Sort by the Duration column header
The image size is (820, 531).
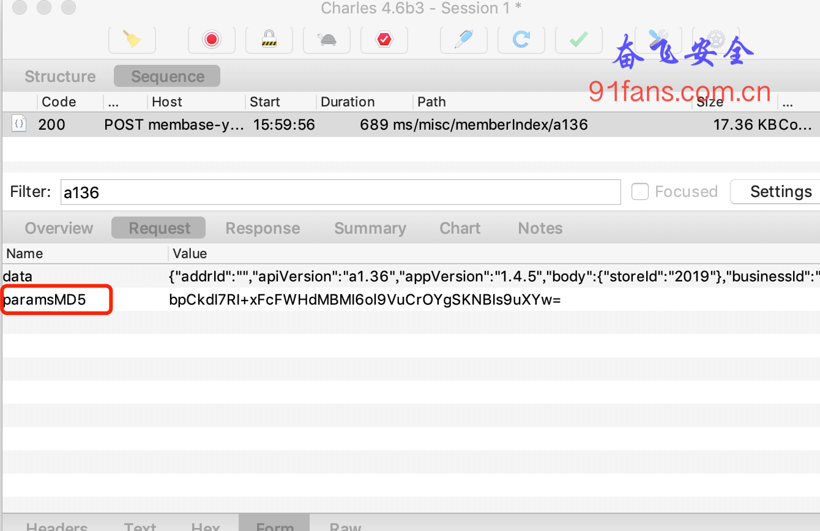click(x=348, y=102)
